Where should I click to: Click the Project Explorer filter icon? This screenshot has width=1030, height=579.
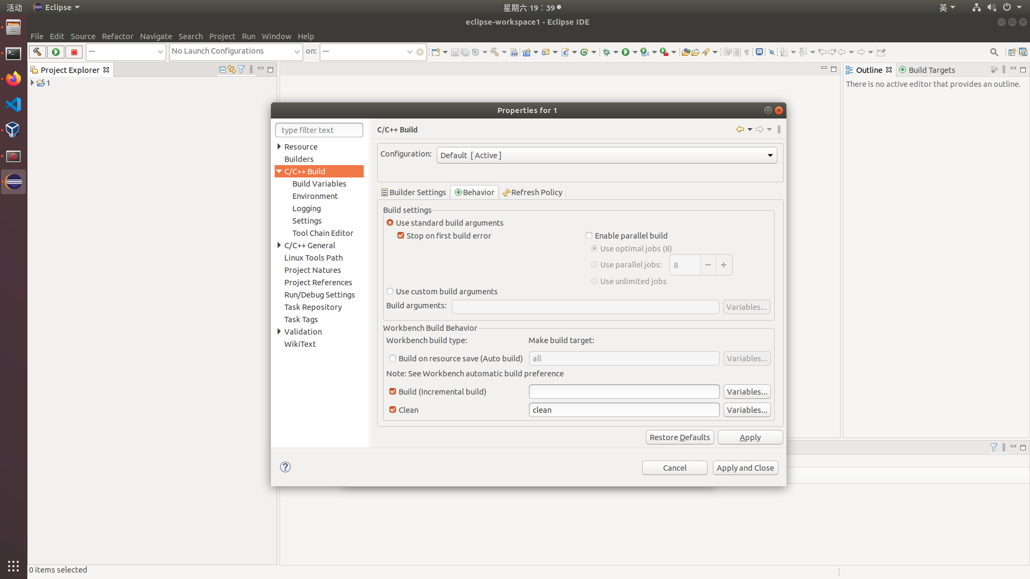tap(241, 70)
